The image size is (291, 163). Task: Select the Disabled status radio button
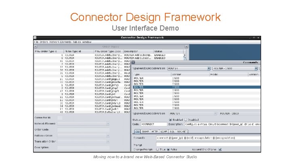click(x=186, y=120)
